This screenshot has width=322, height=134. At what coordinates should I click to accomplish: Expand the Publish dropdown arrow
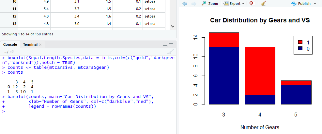point(315,4)
